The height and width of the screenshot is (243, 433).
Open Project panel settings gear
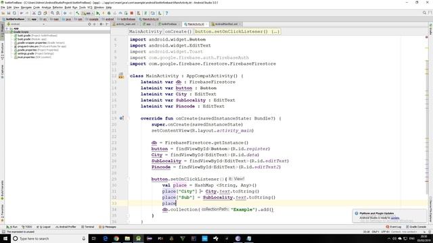coord(101,24)
